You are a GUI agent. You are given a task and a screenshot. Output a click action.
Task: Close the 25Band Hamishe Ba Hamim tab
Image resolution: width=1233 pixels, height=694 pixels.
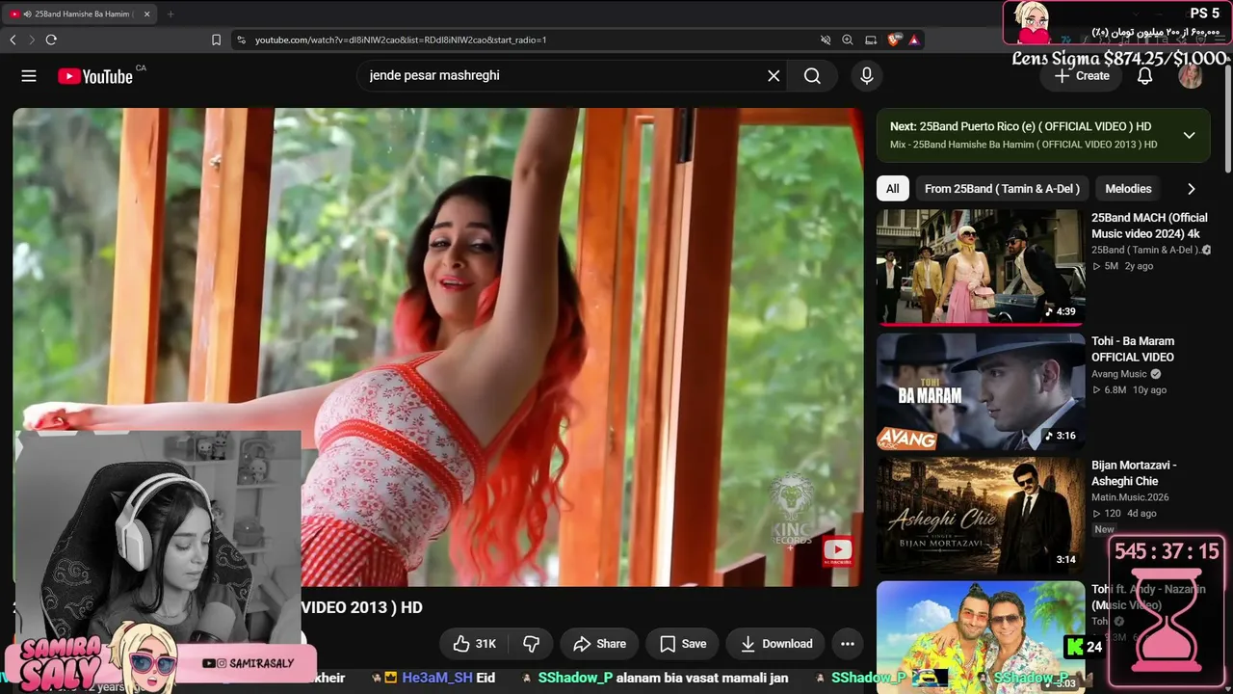click(146, 14)
